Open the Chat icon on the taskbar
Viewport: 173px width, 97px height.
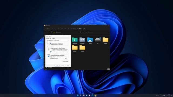click(x=89, y=95)
